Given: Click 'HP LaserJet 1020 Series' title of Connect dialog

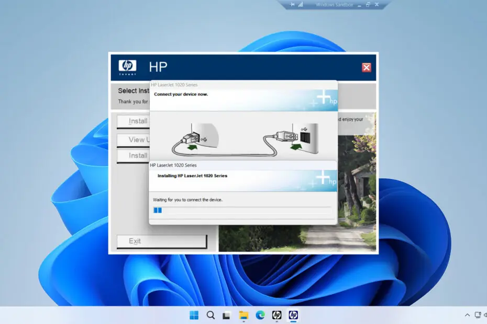Looking at the screenshot, I should pos(174,85).
